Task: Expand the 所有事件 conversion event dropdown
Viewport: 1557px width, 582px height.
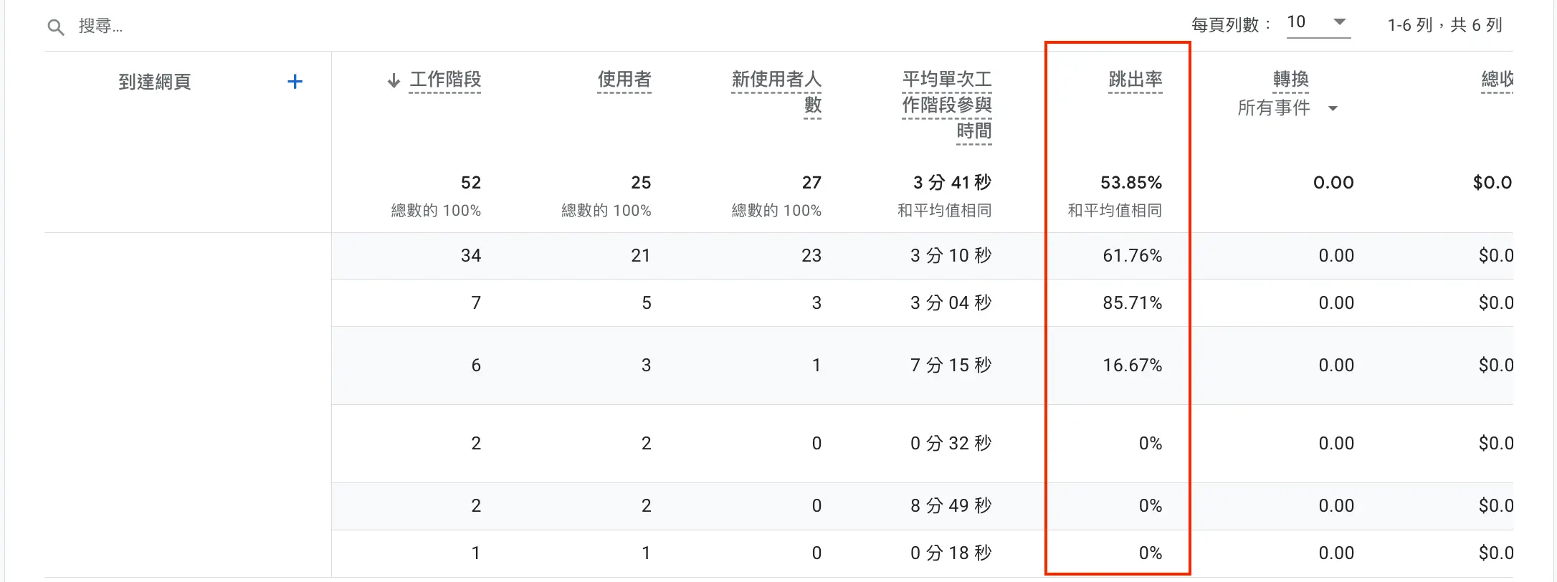Action: (x=1287, y=108)
